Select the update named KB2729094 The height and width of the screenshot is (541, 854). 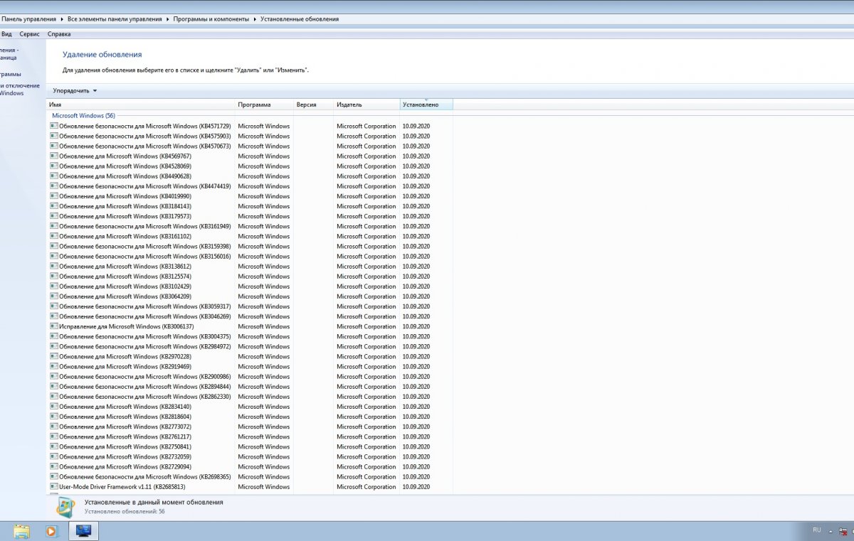125,466
